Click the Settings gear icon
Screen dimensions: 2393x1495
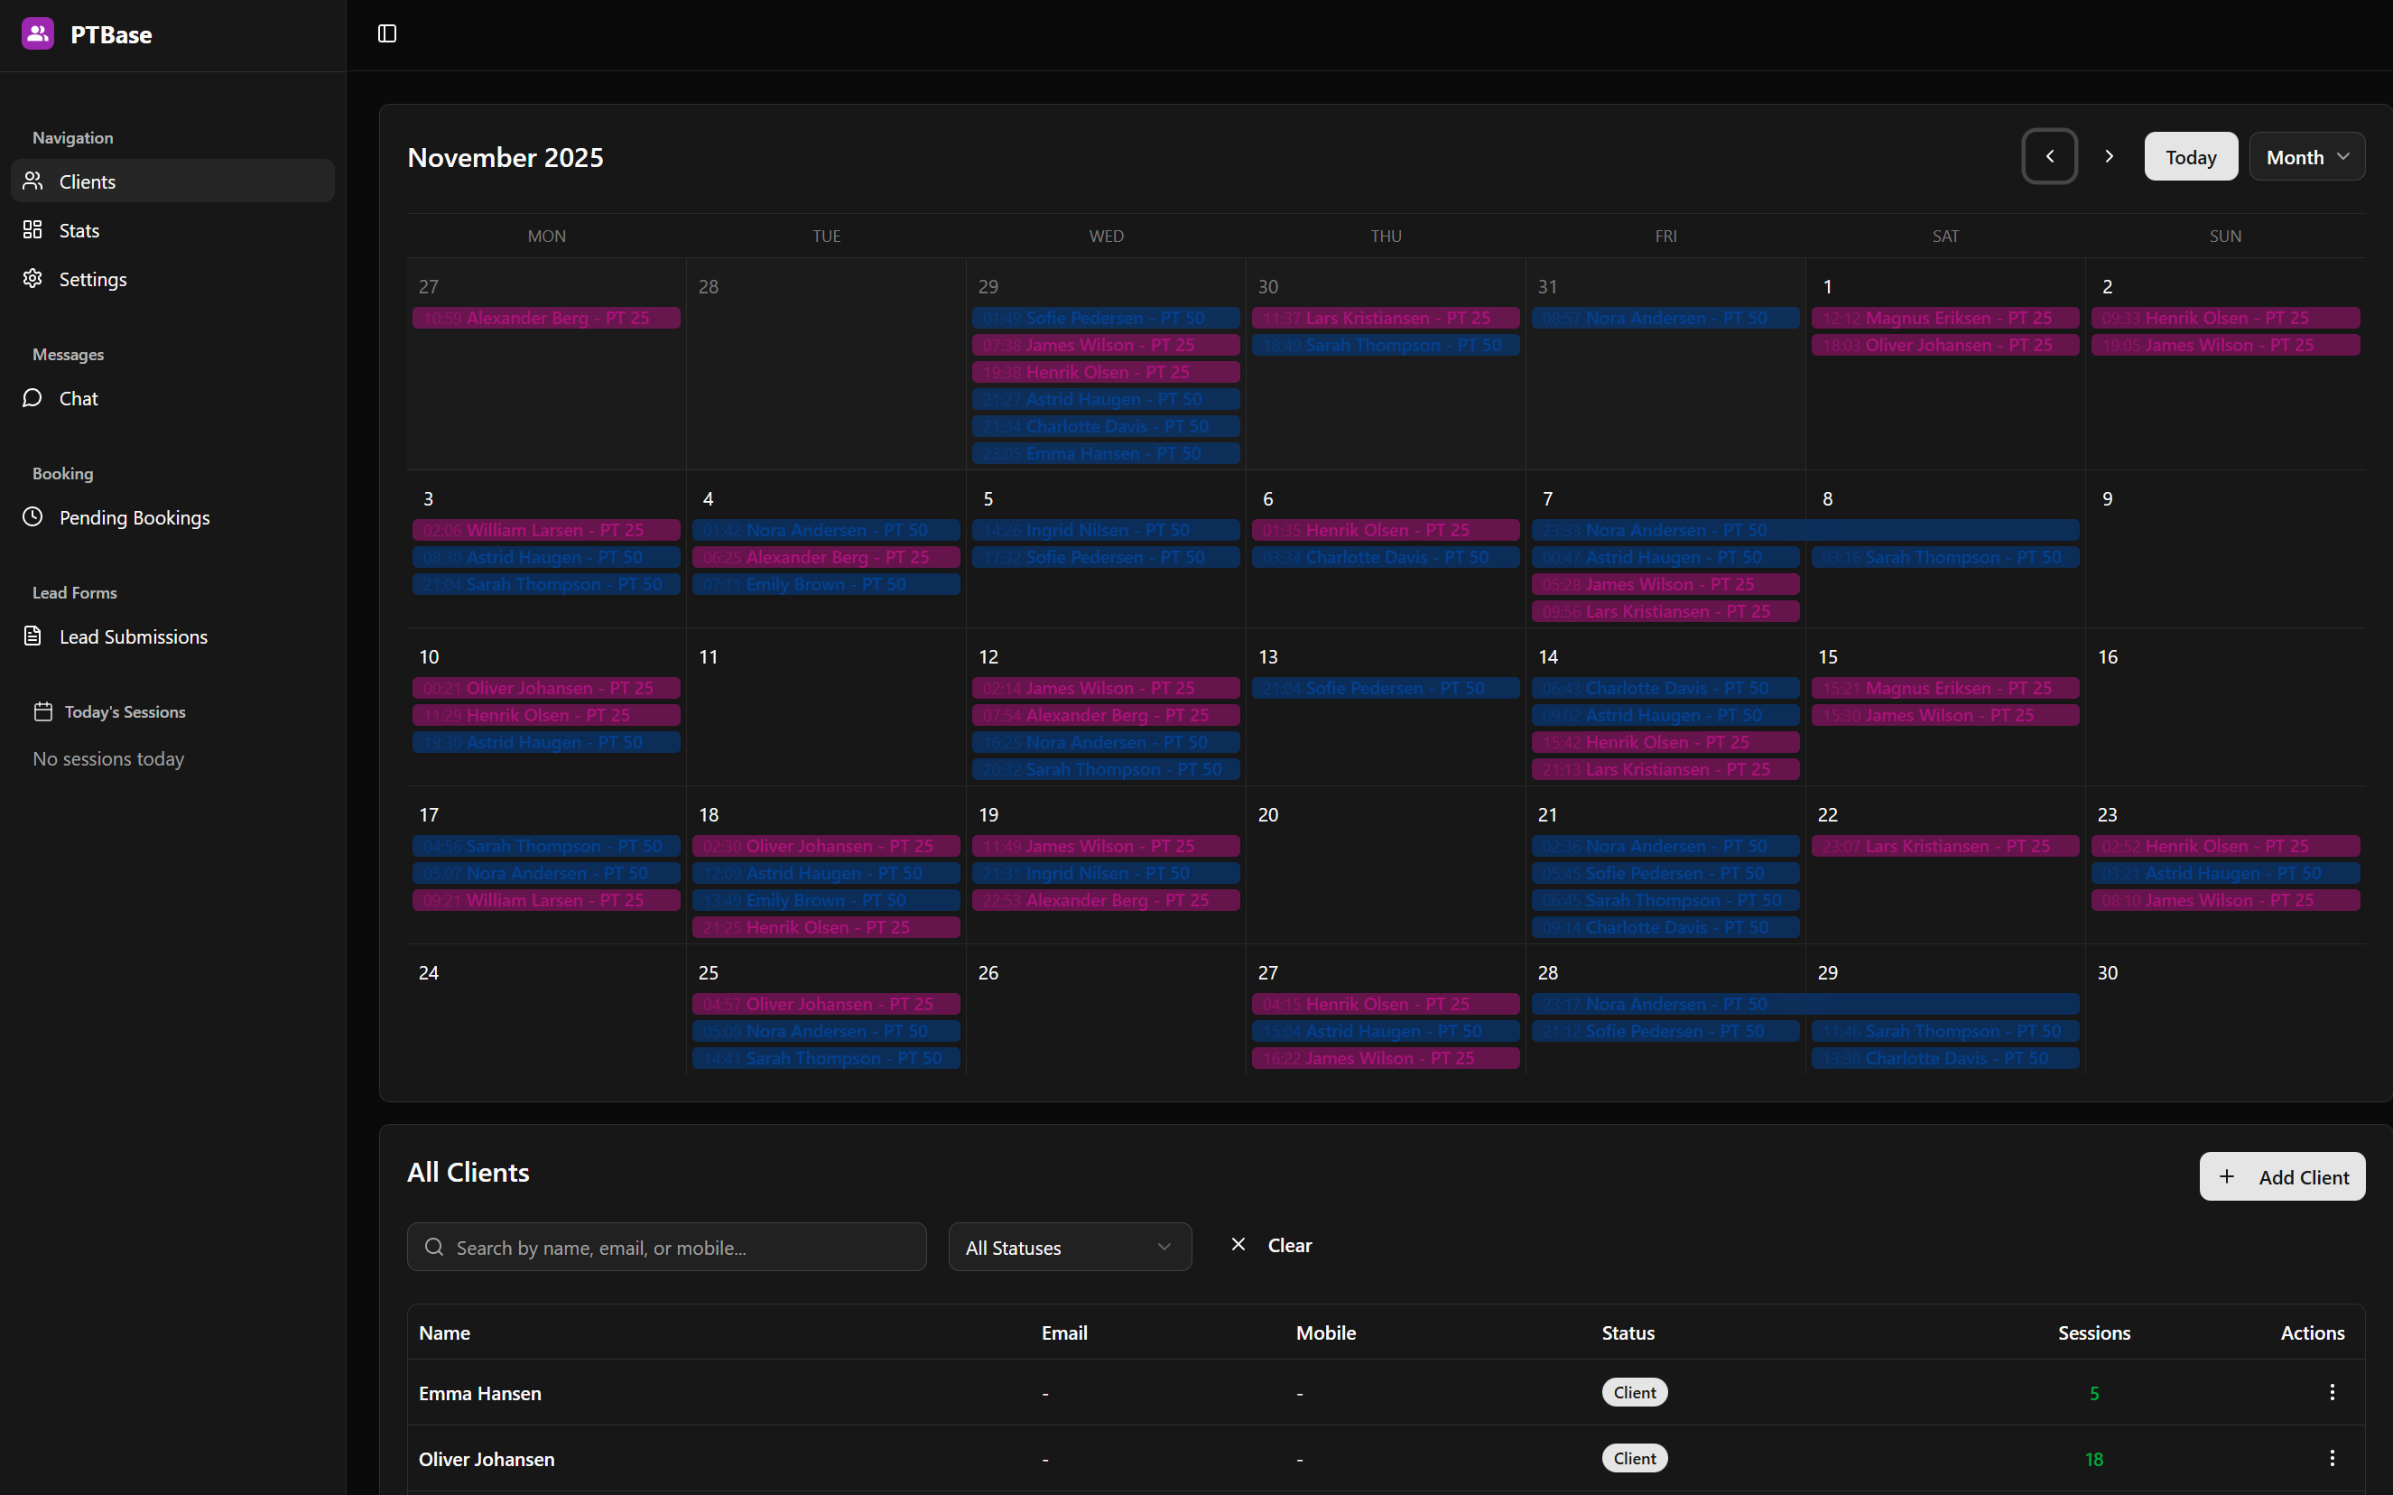(x=32, y=279)
